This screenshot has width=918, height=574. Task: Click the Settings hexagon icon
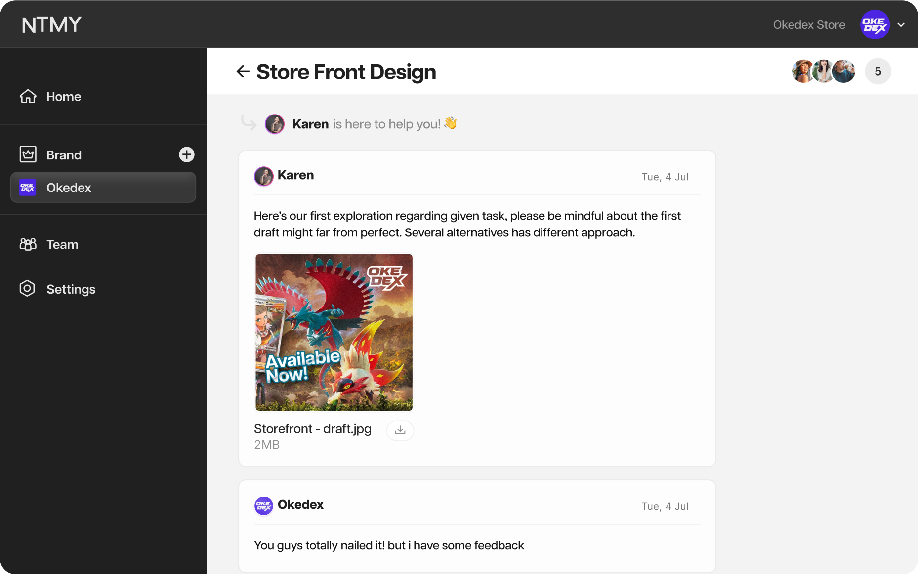(27, 289)
